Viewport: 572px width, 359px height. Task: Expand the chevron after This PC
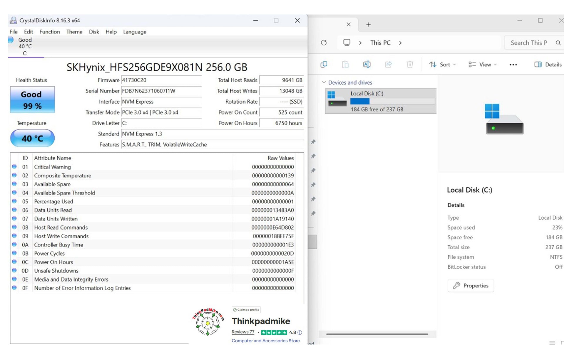[400, 43]
